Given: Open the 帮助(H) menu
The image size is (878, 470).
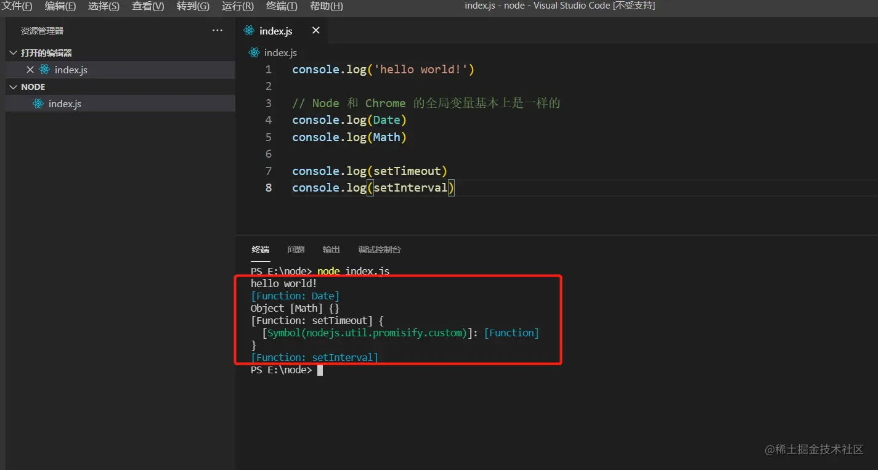Looking at the screenshot, I should coord(327,6).
